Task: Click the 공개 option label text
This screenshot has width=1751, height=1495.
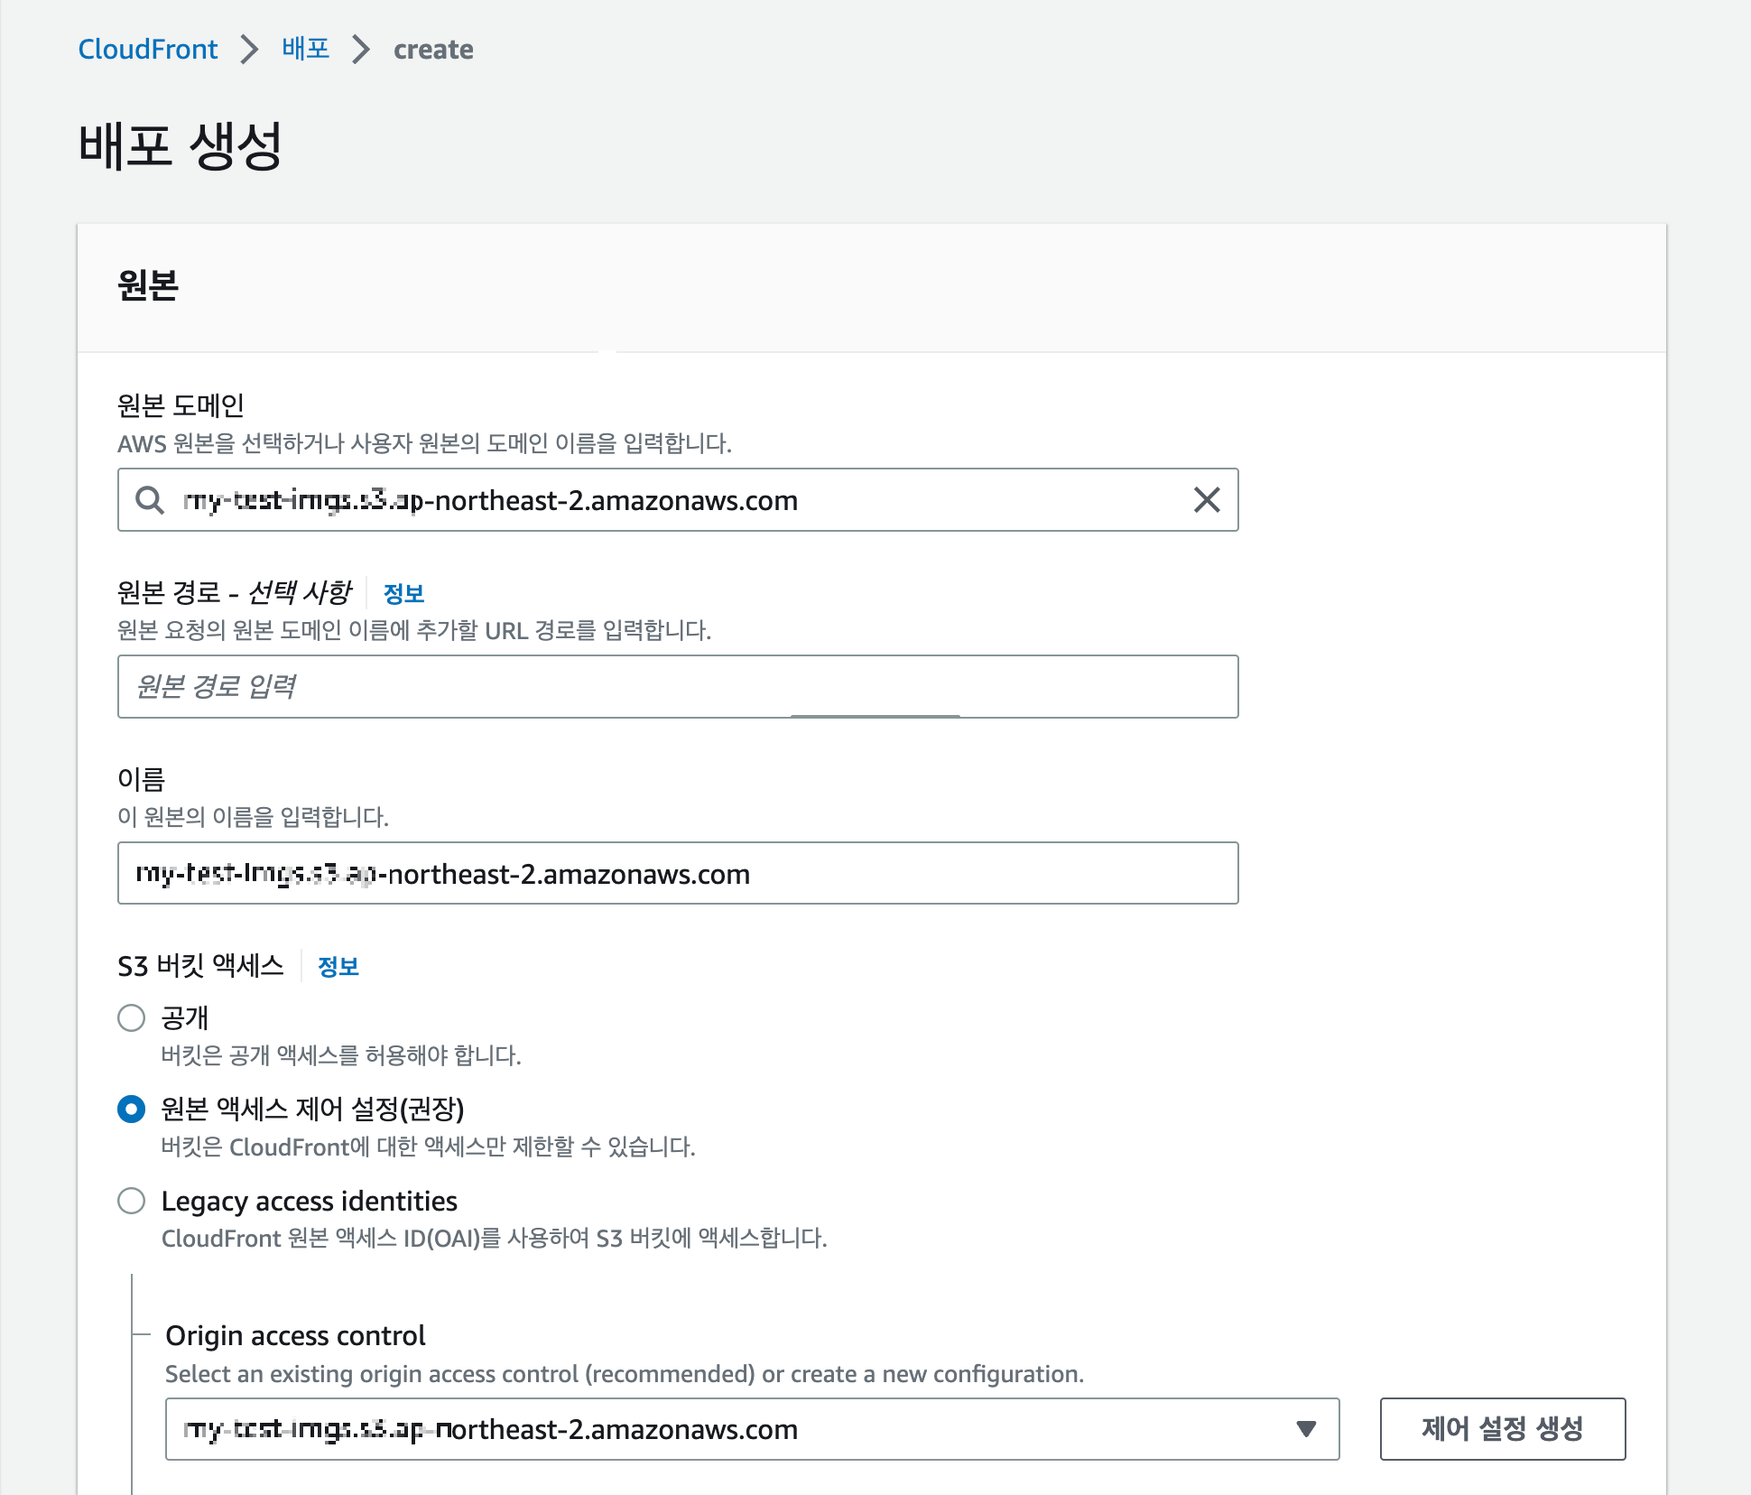Action: tap(185, 1018)
